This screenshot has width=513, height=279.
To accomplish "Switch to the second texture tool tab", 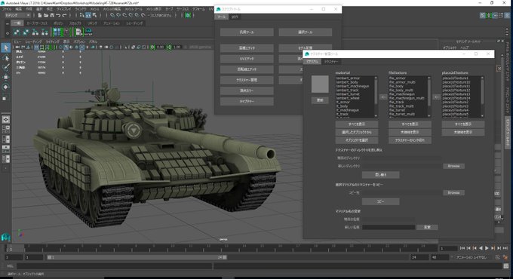I will coord(331,62).
